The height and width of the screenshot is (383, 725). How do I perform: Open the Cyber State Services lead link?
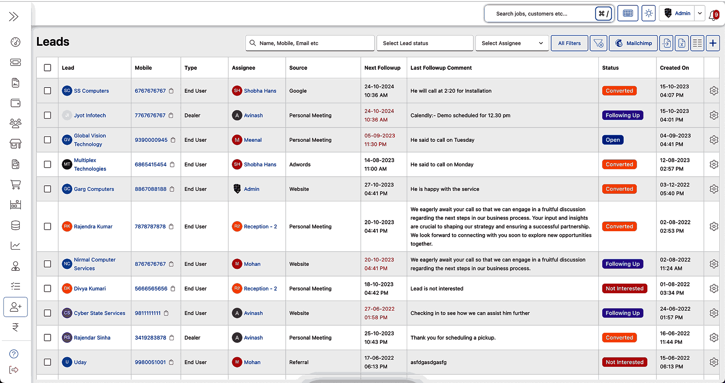pos(99,313)
